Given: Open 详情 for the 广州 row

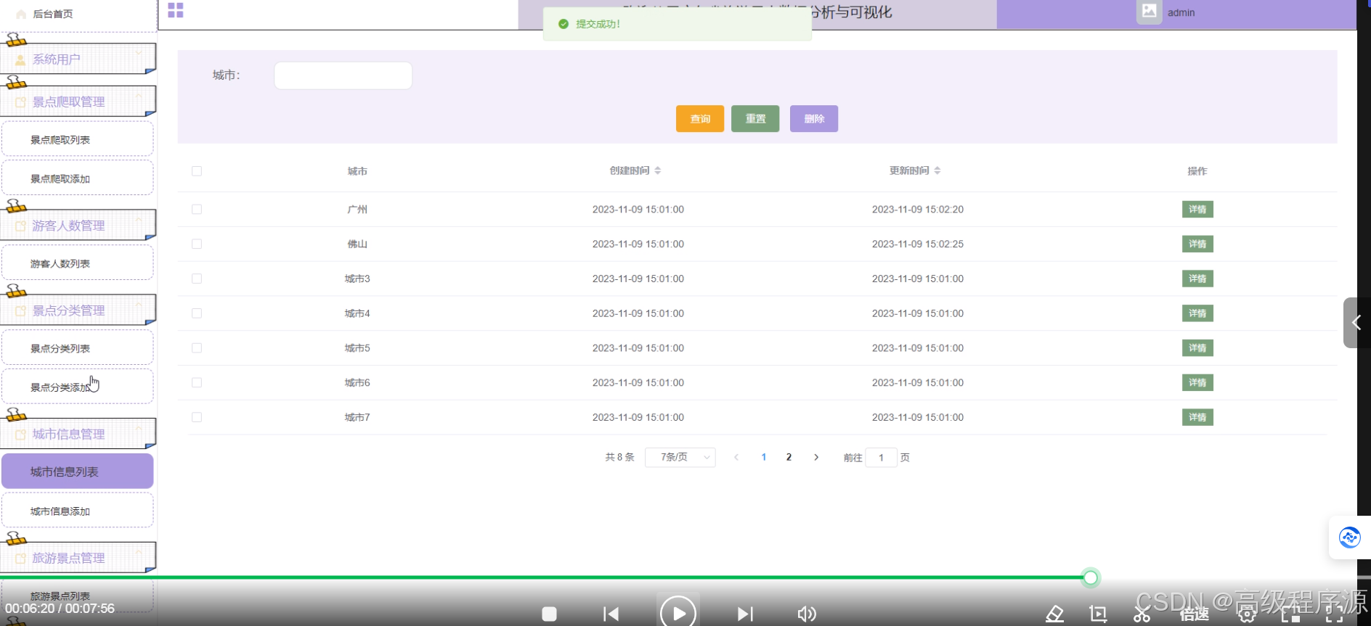Looking at the screenshot, I should point(1197,209).
